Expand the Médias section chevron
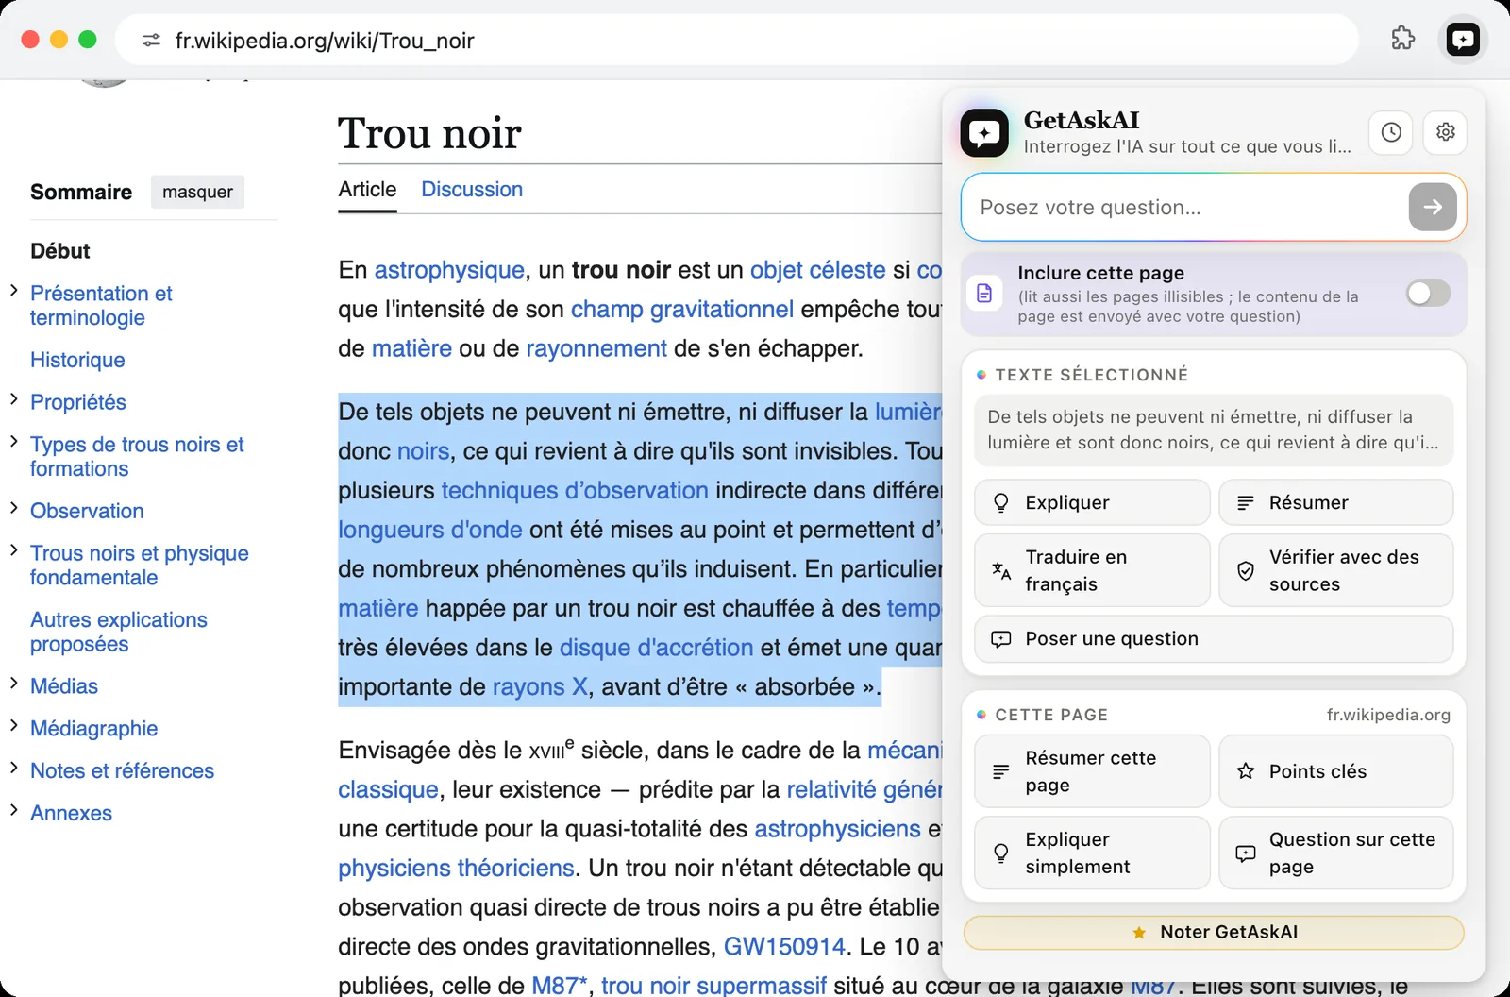Viewport: 1510px width, 997px height. (x=14, y=684)
